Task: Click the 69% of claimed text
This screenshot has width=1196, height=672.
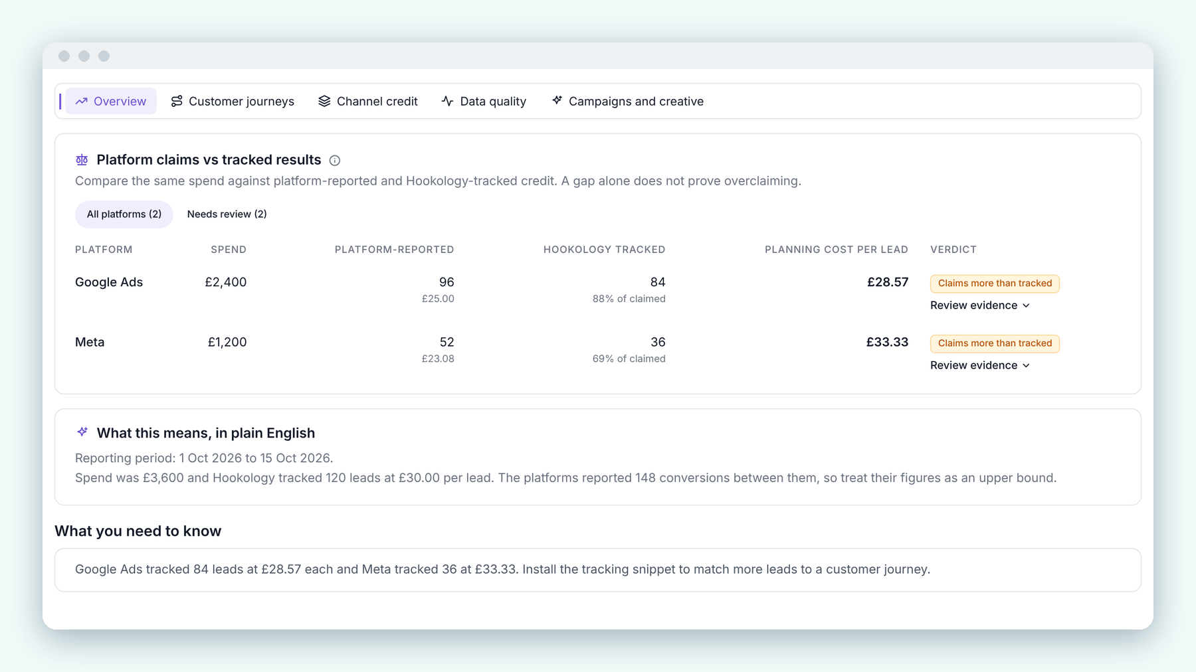Action: coord(629,359)
